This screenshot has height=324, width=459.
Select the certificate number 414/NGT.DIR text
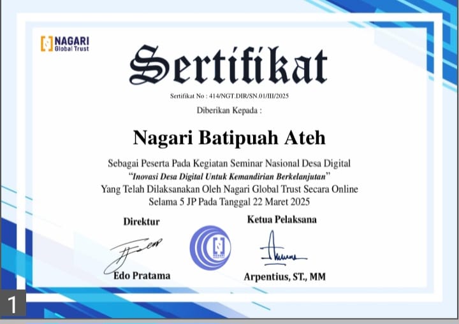(229, 96)
